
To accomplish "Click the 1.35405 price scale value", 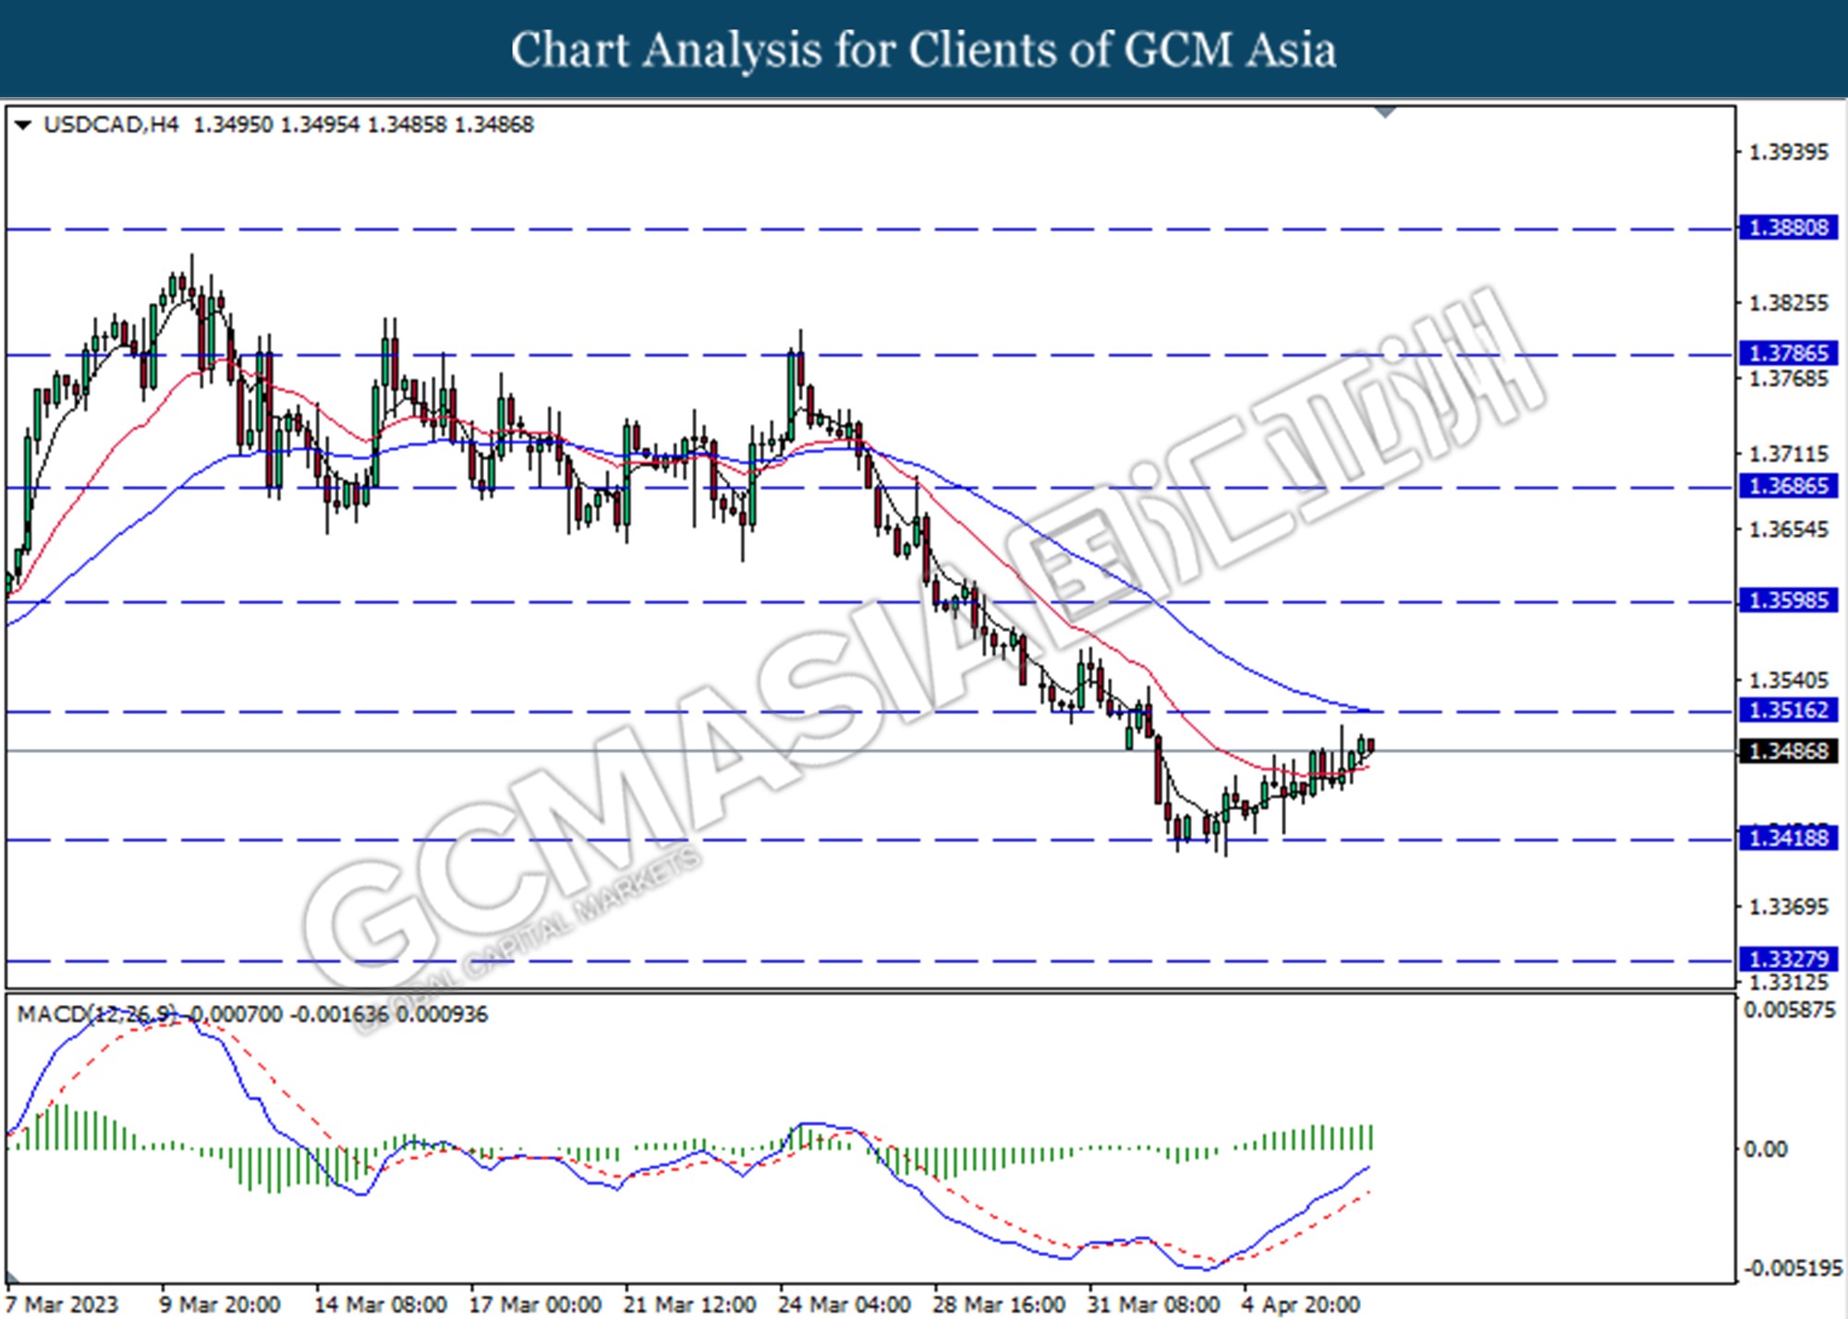I will click(x=1789, y=681).
